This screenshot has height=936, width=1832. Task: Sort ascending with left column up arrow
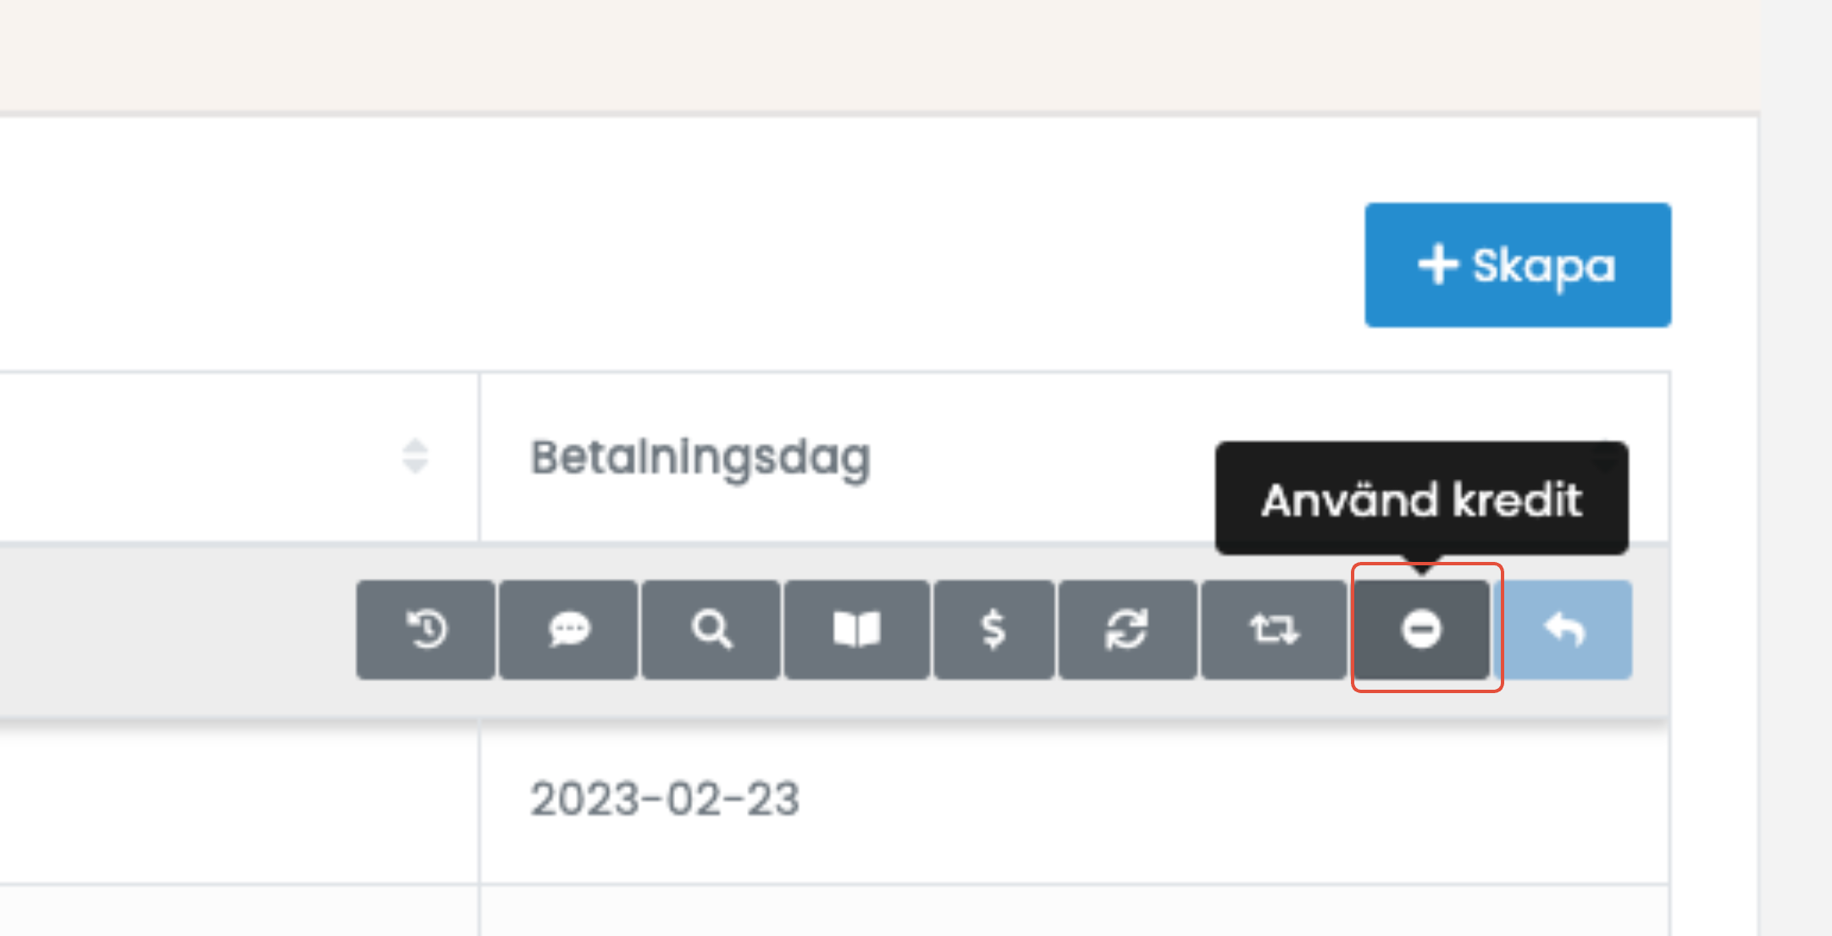click(x=415, y=446)
